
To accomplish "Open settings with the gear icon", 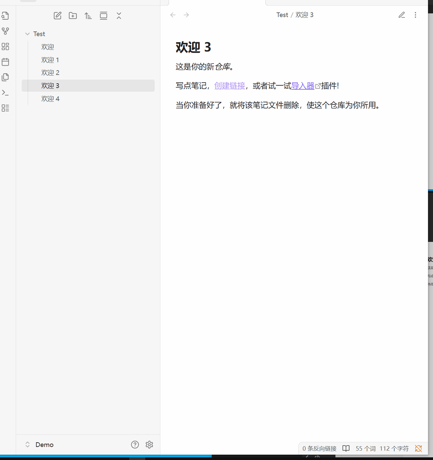I will [x=149, y=445].
